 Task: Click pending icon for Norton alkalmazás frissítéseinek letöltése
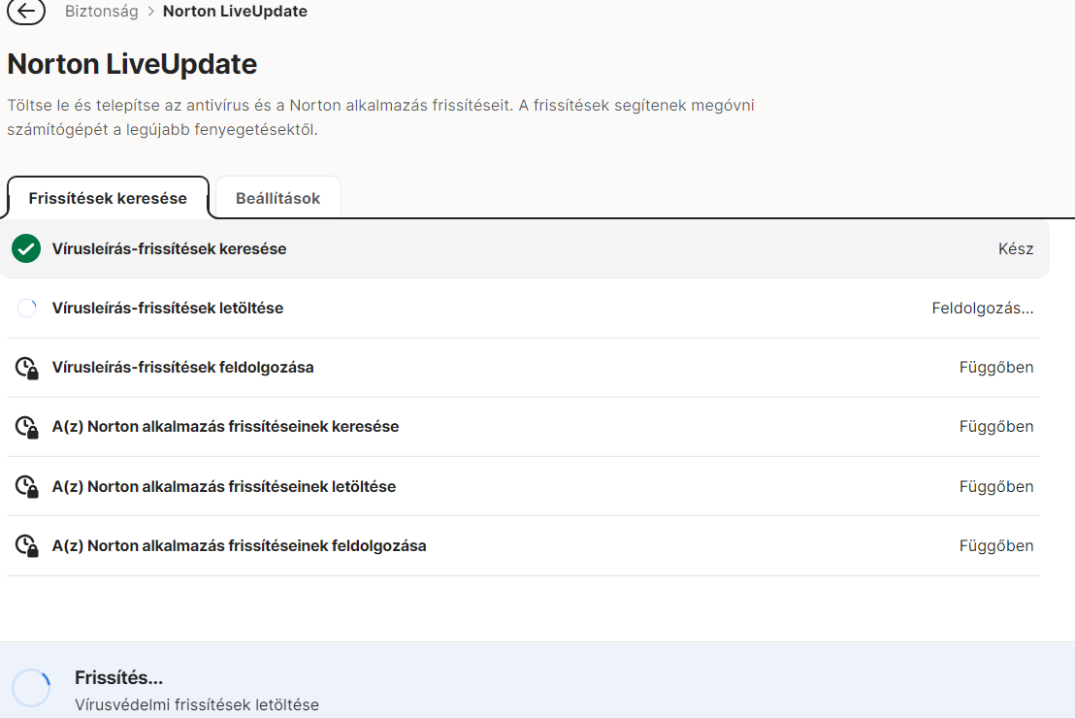click(x=26, y=487)
